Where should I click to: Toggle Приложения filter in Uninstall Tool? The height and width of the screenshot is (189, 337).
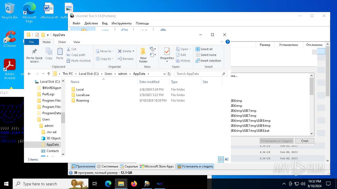[83, 166]
